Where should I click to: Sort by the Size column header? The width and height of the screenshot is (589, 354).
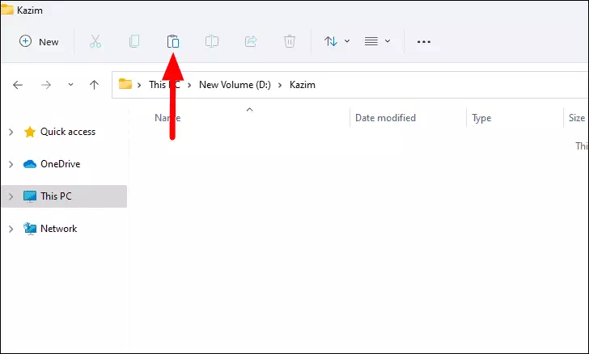point(576,117)
